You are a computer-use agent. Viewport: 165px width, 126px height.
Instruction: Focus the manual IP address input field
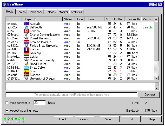coord(71,95)
